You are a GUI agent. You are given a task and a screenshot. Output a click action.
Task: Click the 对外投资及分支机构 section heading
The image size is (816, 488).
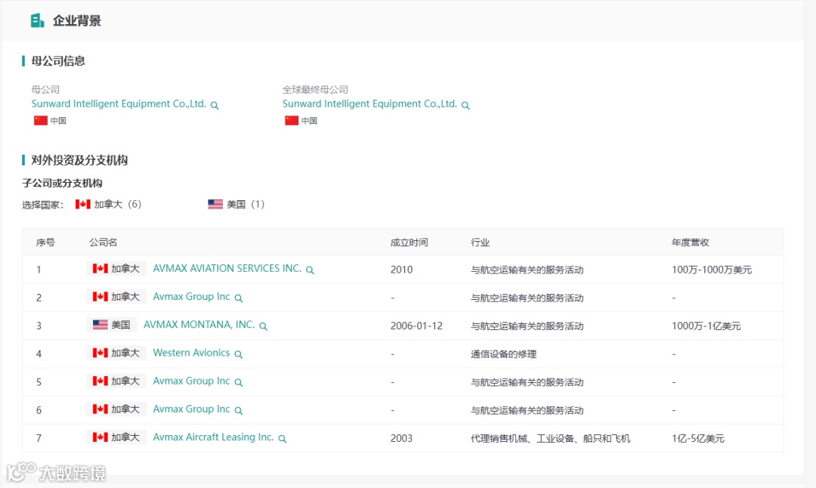click(x=79, y=160)
